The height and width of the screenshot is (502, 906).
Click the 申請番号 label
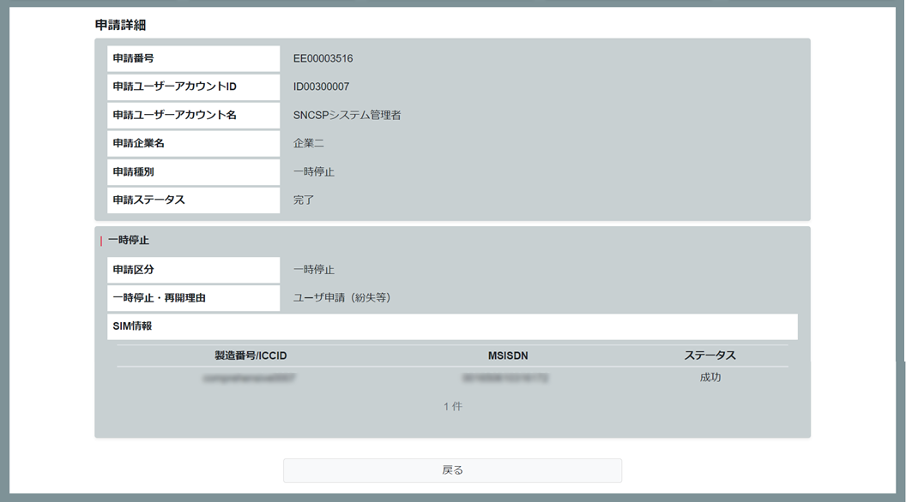[x=194, y=58]
